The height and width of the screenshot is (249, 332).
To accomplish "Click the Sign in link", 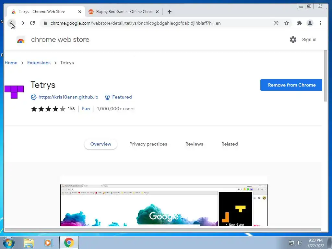I will [309, 40].
